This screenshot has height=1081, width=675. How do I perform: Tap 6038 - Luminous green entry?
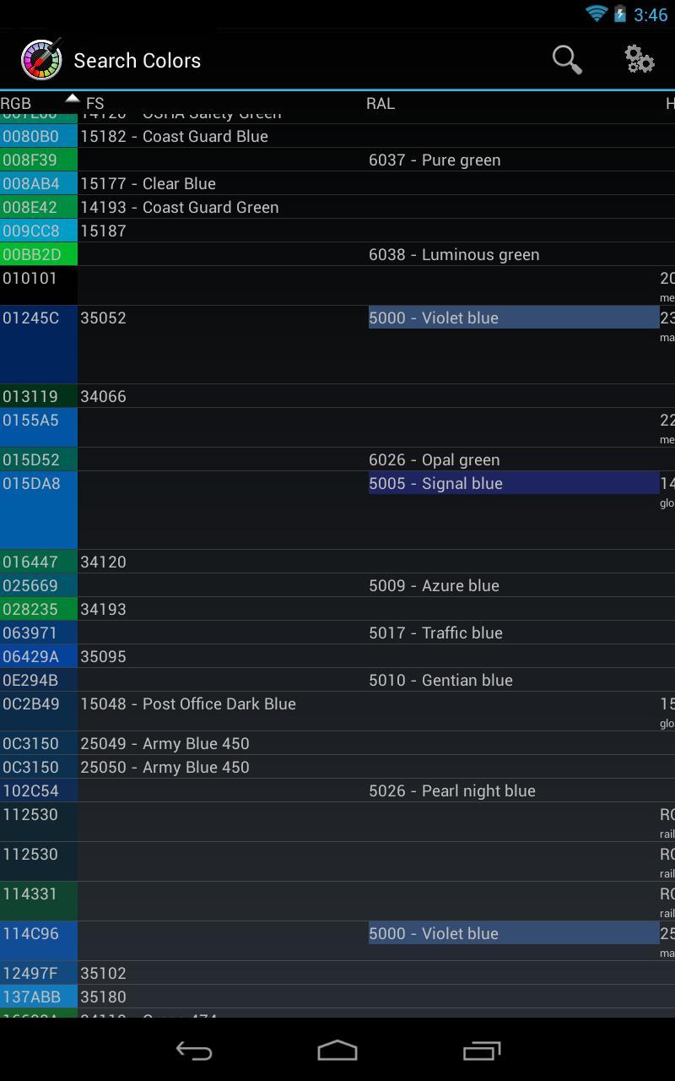(x=454, y=254)
